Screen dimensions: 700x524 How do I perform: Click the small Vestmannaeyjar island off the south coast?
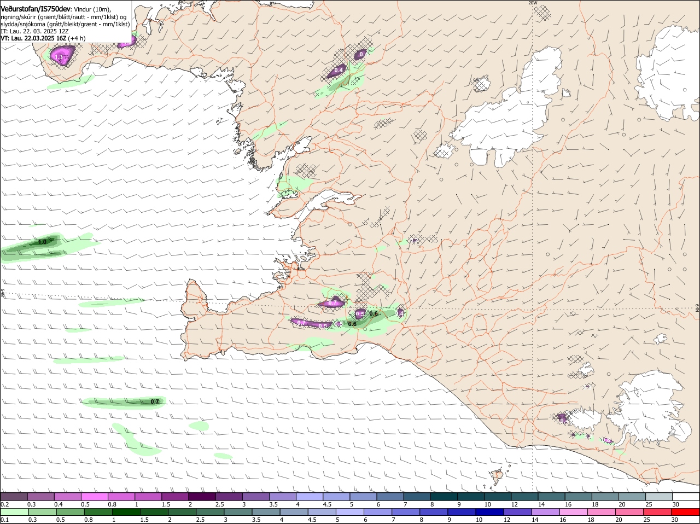(497, 475)
